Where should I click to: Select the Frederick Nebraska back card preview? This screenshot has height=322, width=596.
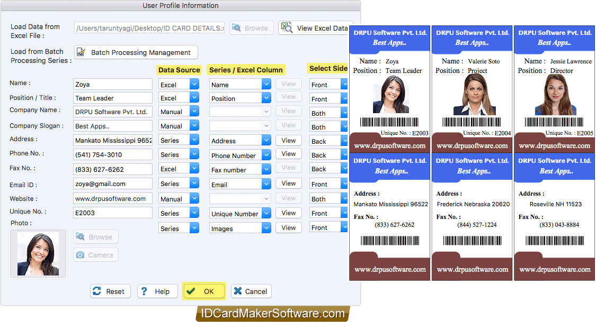pyautogui.click(x=472, y=217)
